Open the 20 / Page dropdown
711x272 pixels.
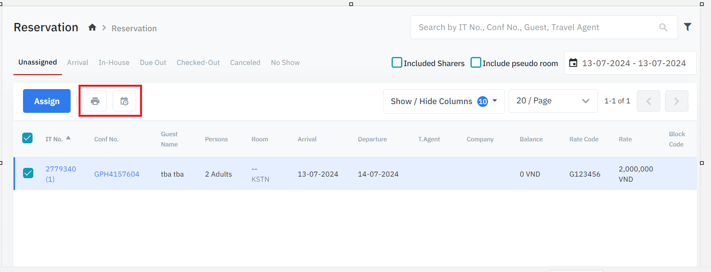click(x=553, y=101)
